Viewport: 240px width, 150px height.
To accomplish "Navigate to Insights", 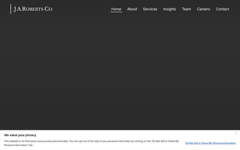I will coord(169,9).
